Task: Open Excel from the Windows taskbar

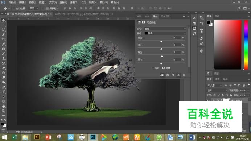Action: pyautogui.click(x=15, y=137)
